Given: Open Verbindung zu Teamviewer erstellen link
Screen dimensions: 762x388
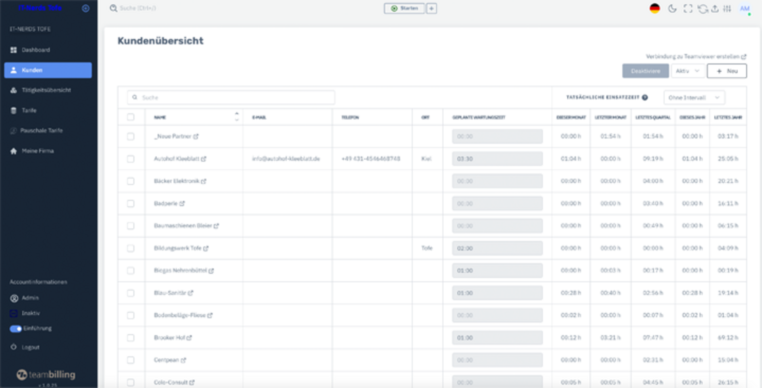Looking at the screenshot, I should pos(695,57).
